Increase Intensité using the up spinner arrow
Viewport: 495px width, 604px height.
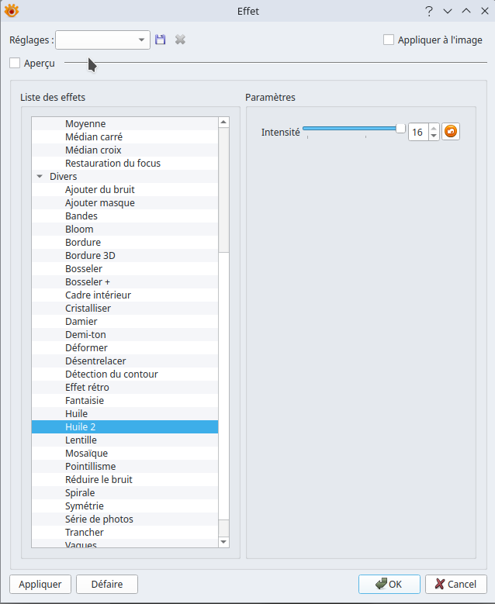point(434,128)
